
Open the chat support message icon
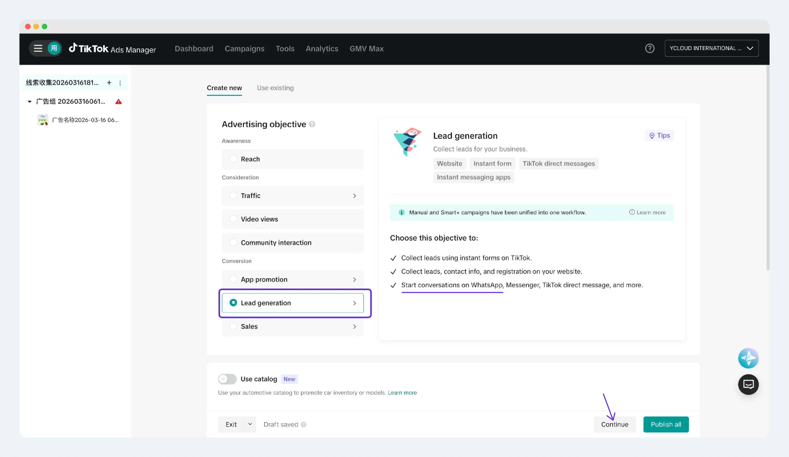click(748, 384)
